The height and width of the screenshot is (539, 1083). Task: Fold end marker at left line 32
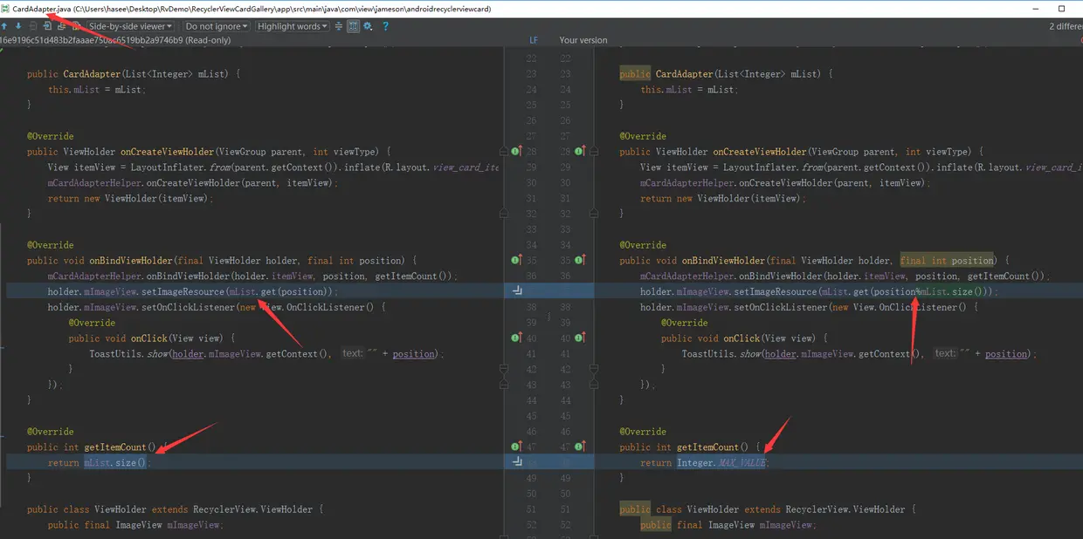pyautogui.click(x=503, y=214)
